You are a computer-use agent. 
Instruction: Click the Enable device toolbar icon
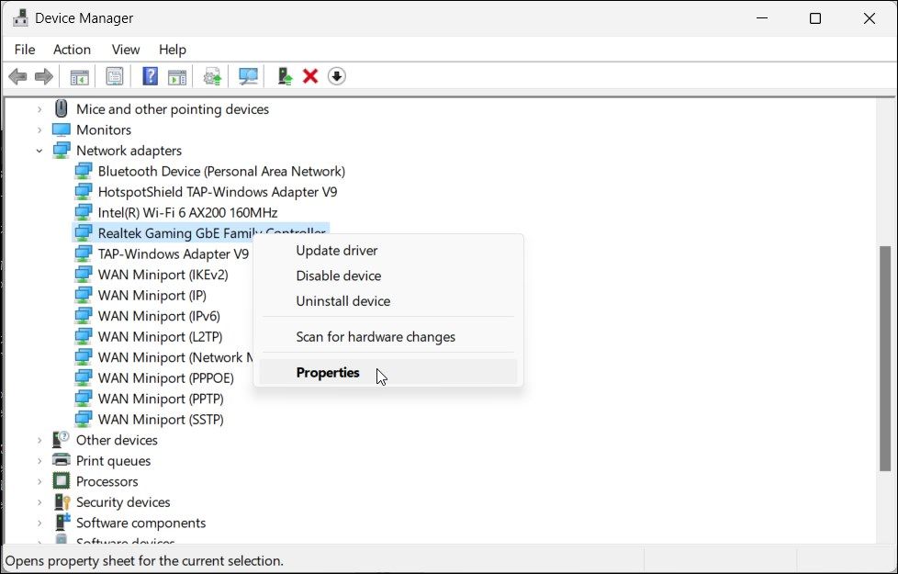[285, 76]
